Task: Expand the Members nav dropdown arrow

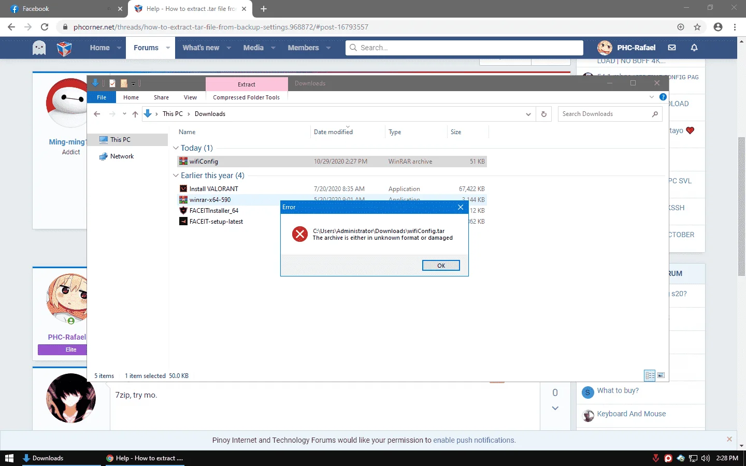Action: tap(328, 48)
